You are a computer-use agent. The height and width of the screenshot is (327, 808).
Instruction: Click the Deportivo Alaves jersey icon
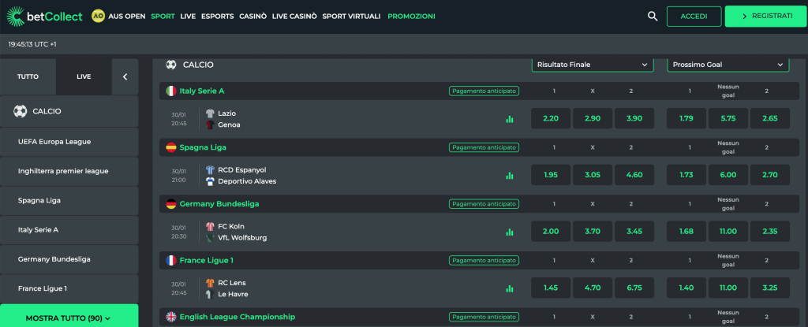(210, 181)
